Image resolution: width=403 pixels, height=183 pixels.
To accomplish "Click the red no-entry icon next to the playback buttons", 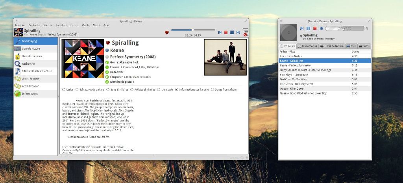I will click(x=246, y=34).
